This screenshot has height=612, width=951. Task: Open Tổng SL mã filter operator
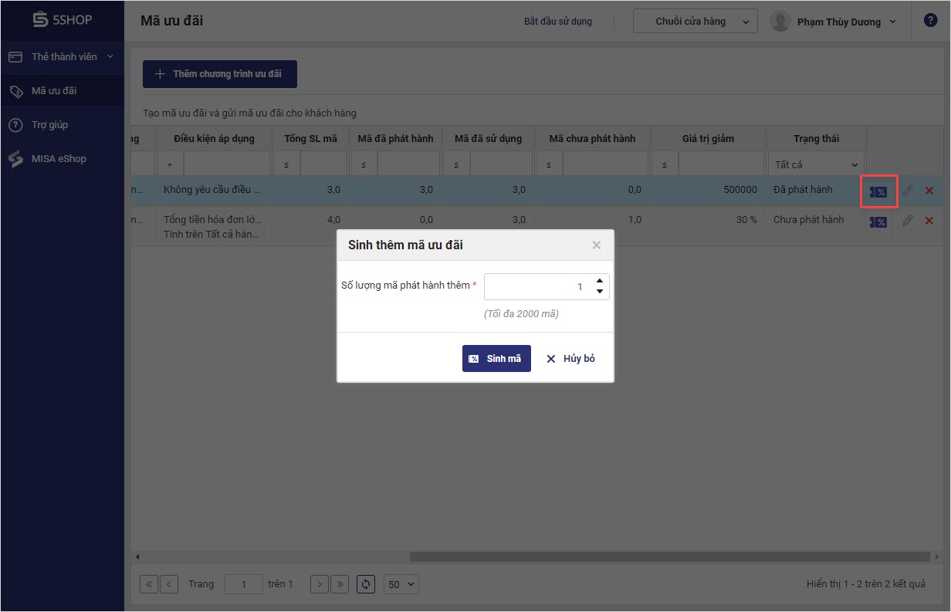click(286, 164)
